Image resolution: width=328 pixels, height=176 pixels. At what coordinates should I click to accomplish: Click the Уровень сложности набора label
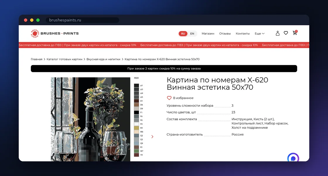190,106
